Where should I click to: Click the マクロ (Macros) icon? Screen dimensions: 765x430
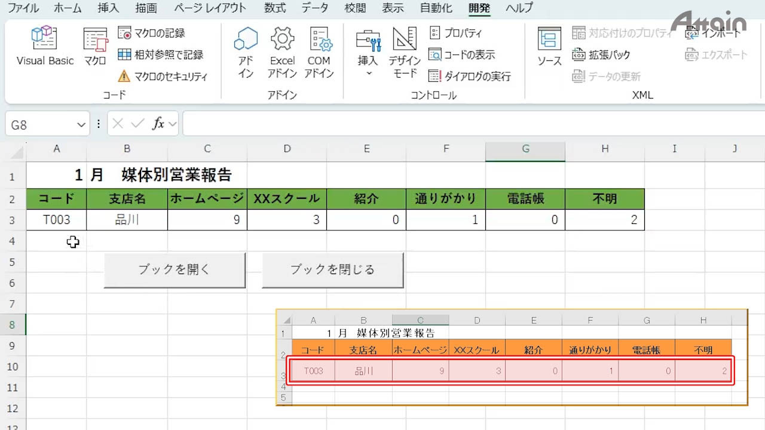pos(95,47)
